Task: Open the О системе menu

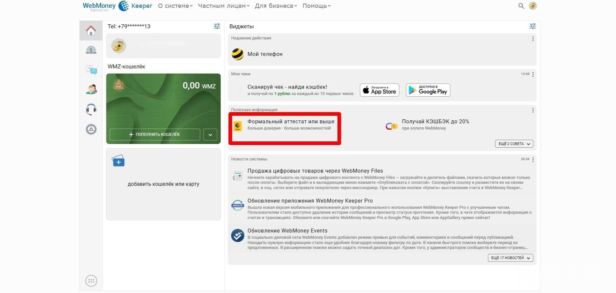Action: [x=175, y=6]
